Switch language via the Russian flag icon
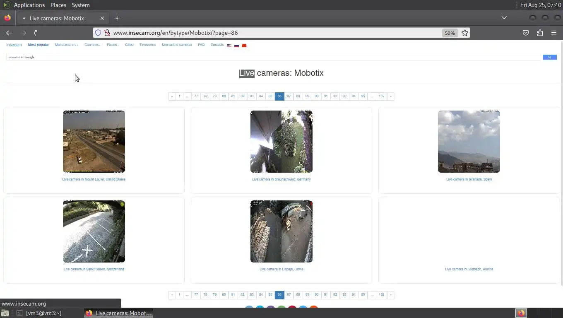563x318 pixels. [x=236, y=45]
